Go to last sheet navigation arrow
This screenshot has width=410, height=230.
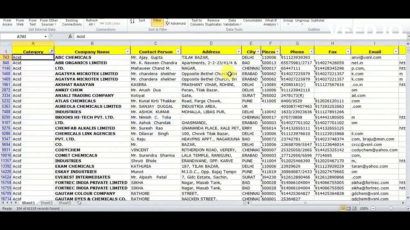pyautogui.click(x=16, y=203)
